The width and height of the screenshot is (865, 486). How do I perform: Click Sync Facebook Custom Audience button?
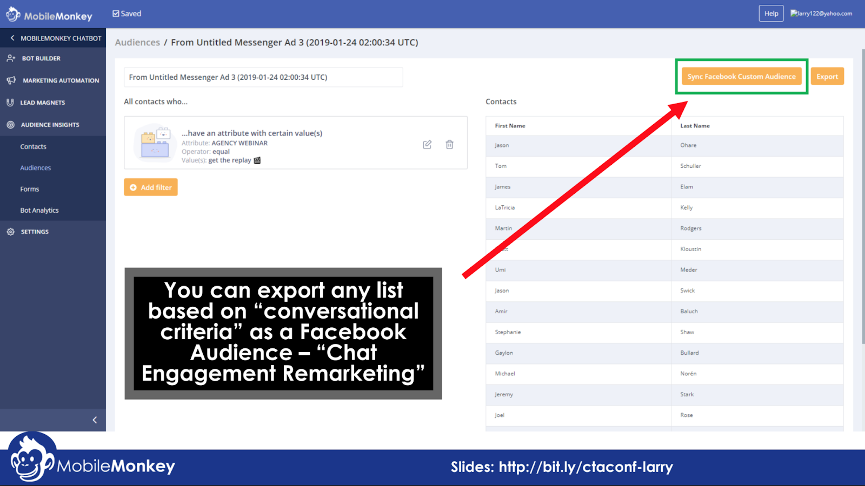(x=741, y=77)
